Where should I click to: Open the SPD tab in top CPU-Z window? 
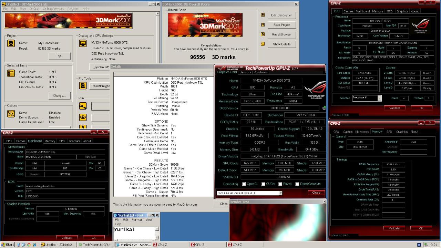pyautogui.click(x=389, y=11)
